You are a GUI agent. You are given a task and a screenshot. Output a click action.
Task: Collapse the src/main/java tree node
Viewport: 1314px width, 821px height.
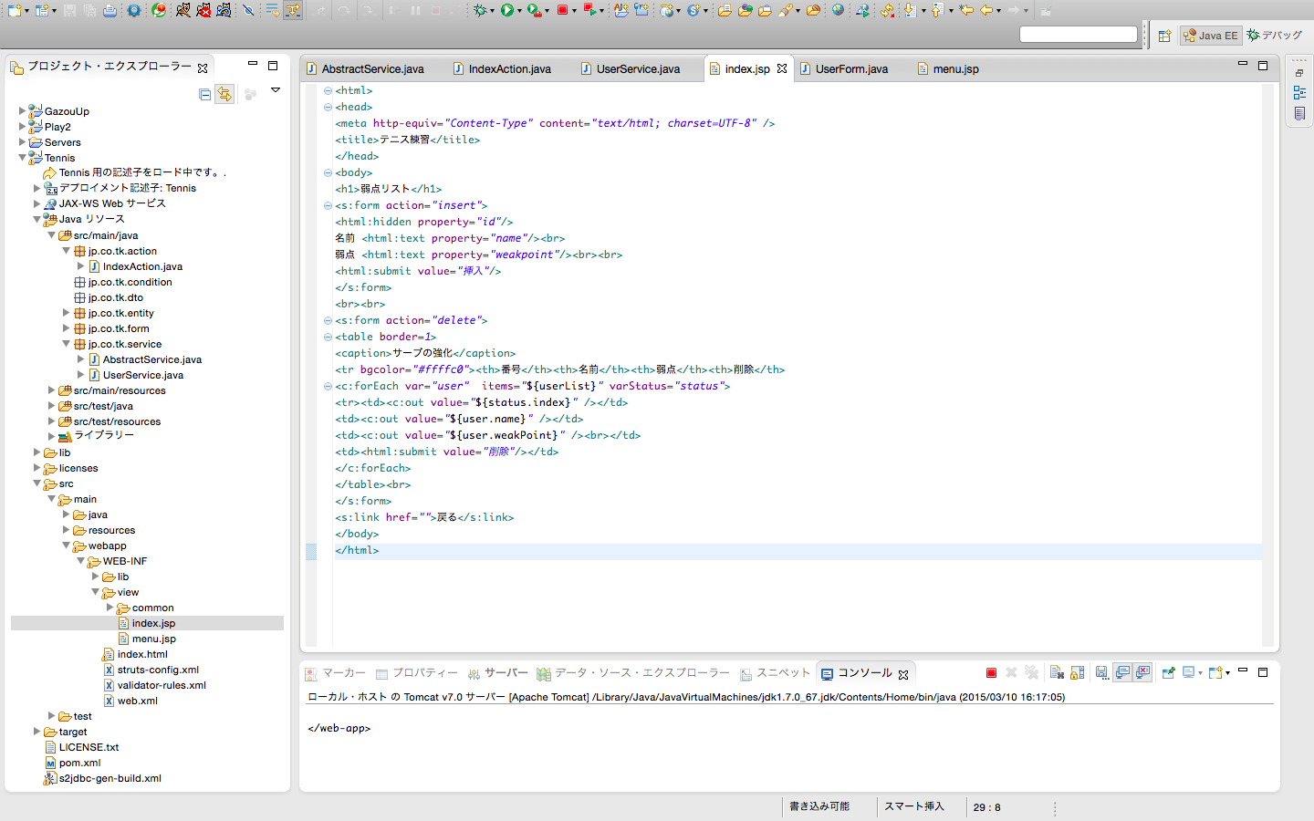(52, 234)
